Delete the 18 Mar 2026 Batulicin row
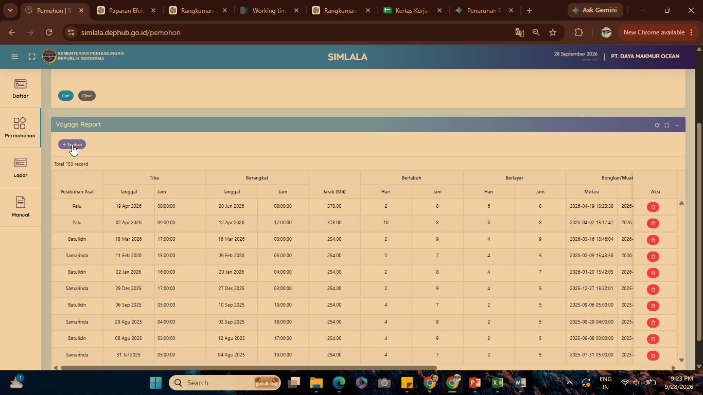703x395 pixels. 653,240
